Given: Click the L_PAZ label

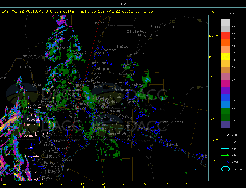Looking at the screenshot, I should pos(203,157).
